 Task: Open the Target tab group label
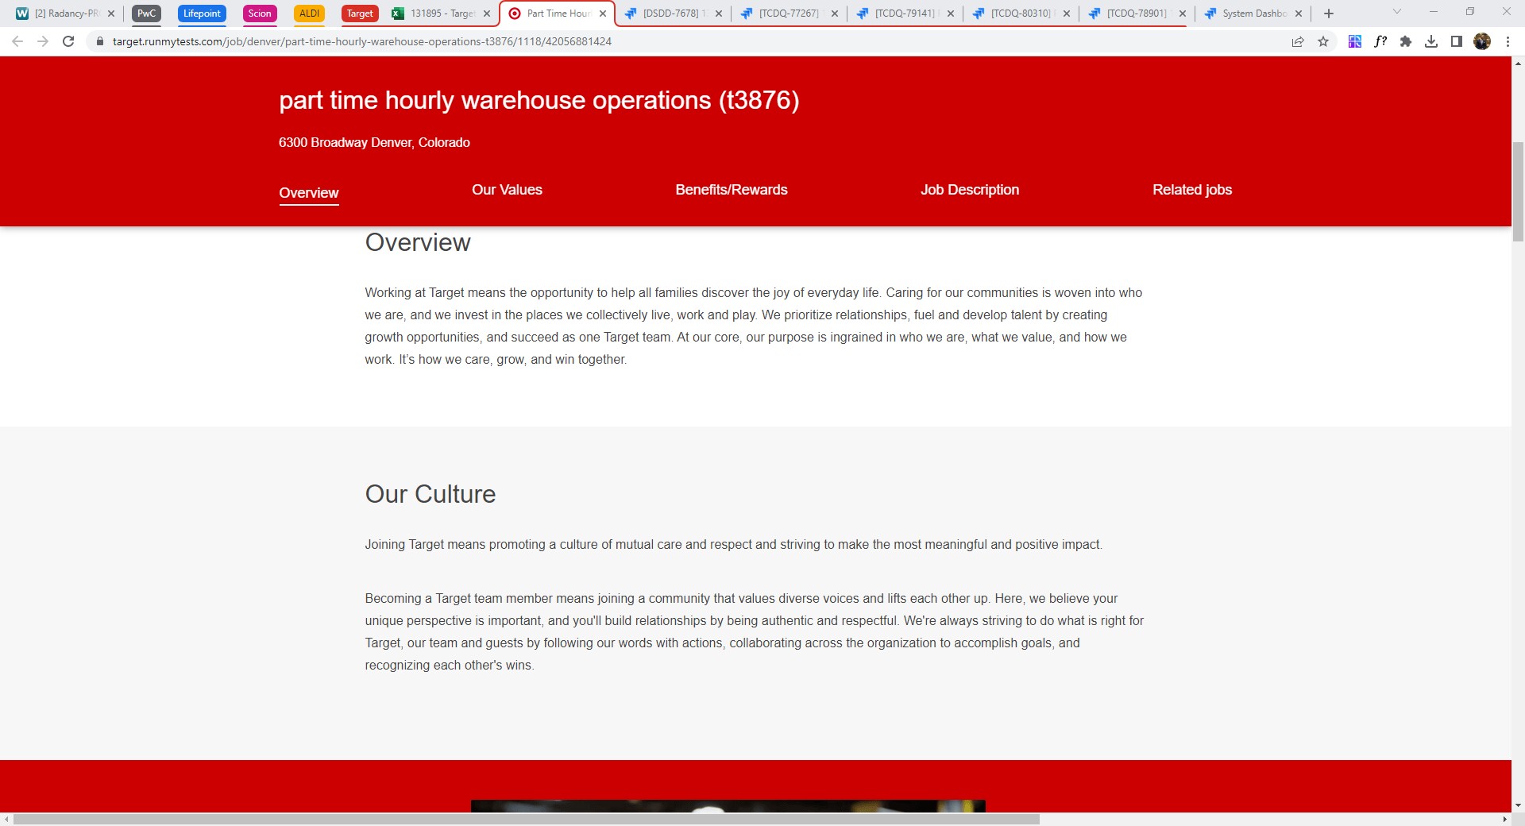[360, 14]
